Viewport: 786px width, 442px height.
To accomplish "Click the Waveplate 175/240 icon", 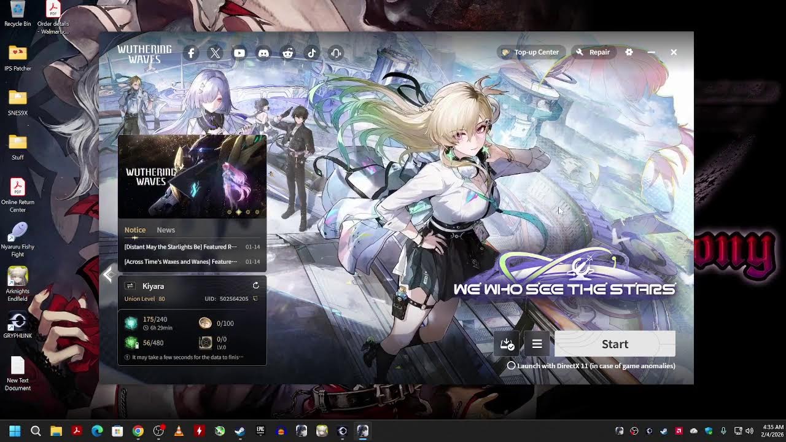I will [x=131, y=323].
